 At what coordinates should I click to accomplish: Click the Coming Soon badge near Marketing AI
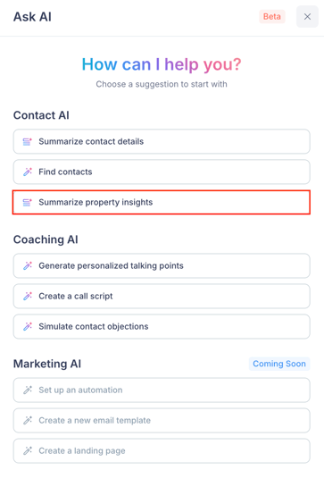tap(279, 364)
